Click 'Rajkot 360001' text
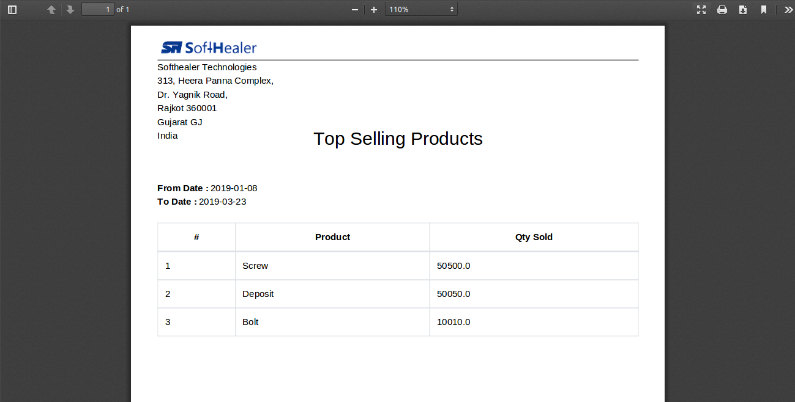 [187, 108]
